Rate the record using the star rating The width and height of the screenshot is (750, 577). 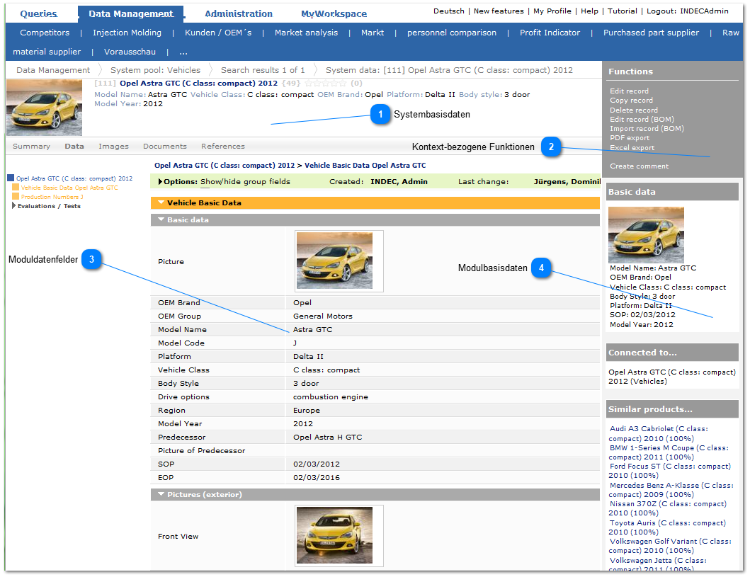point(326,83)
